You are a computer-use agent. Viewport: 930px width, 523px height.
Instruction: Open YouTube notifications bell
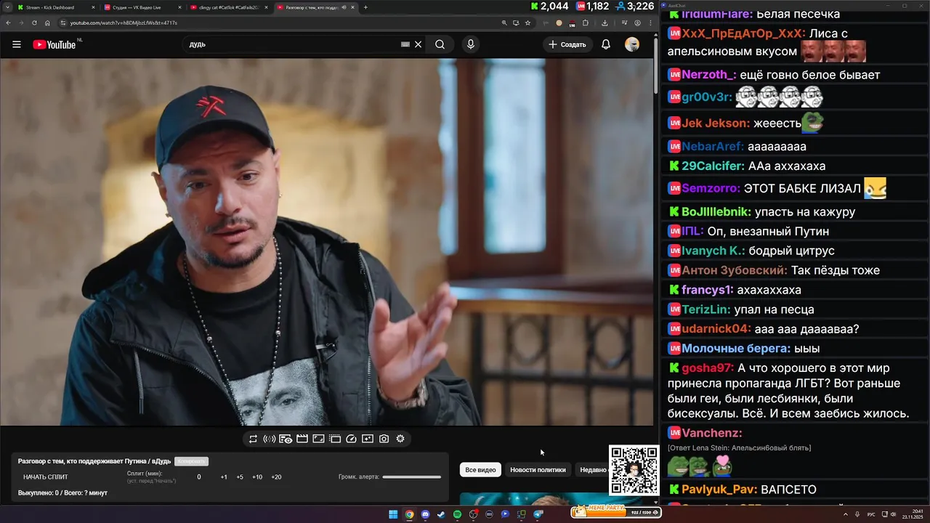(x=606, y=44)
